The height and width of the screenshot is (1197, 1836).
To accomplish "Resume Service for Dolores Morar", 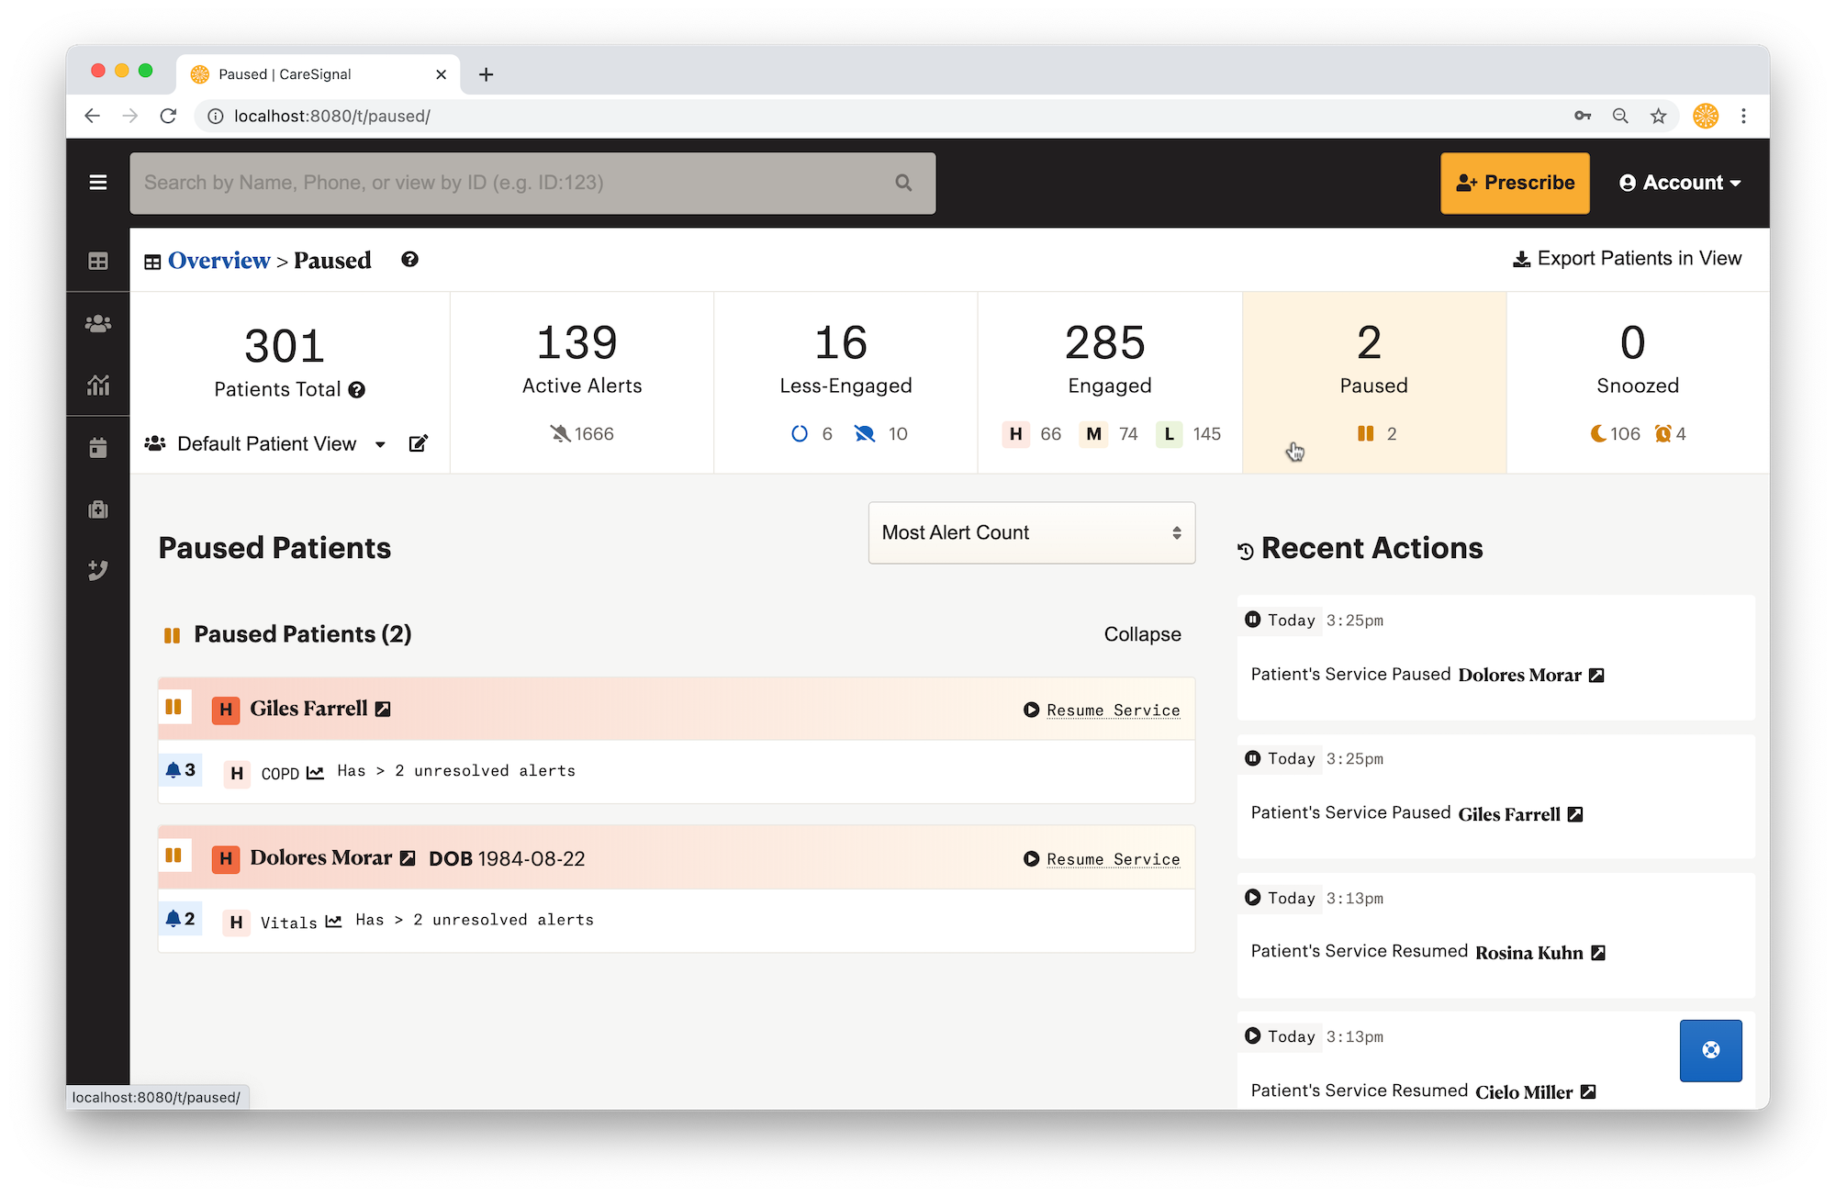I will click(x=1102, y=859).
